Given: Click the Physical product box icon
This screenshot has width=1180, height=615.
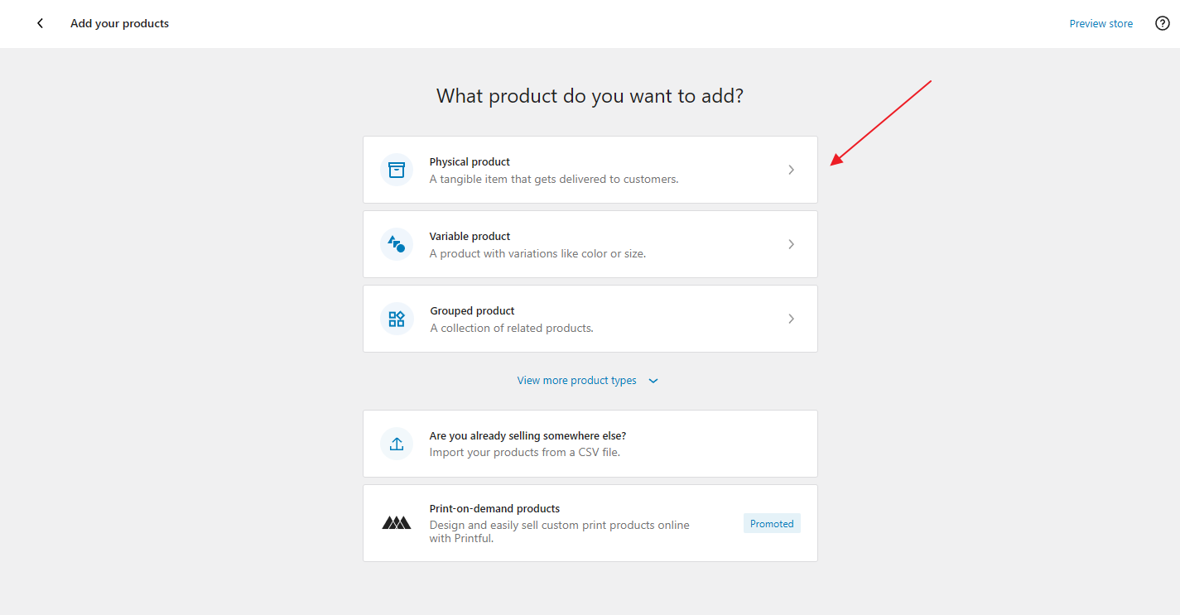Looking at the screenshot, I should pyautogui.click(x=397, y=170).
